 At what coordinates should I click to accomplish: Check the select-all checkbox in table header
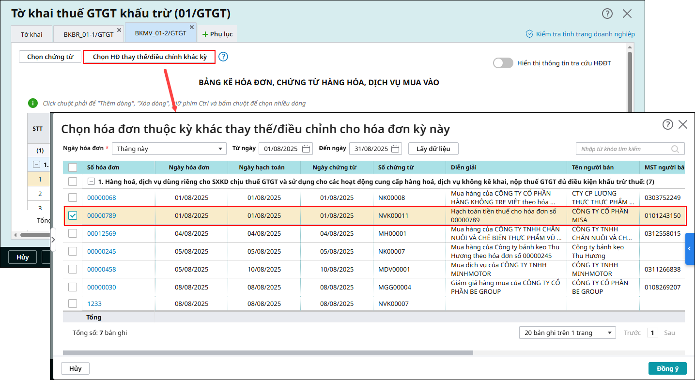click(73, 167)
